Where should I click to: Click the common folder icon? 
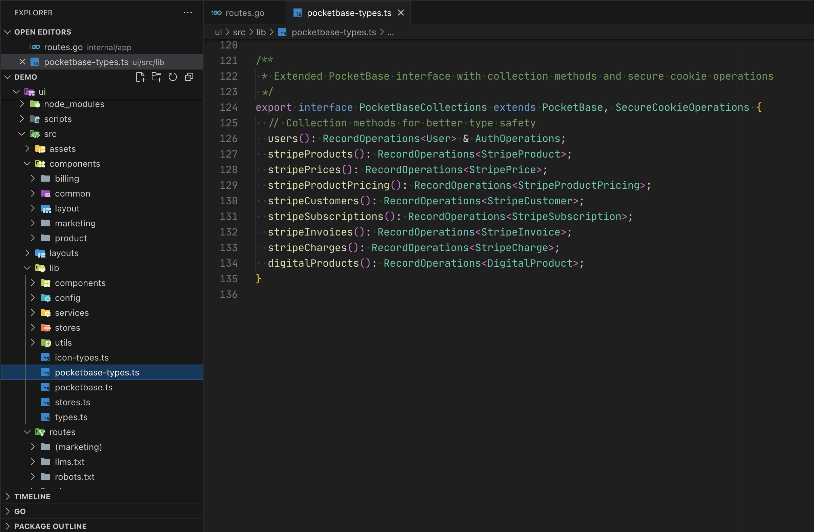[x=45, y=193]
